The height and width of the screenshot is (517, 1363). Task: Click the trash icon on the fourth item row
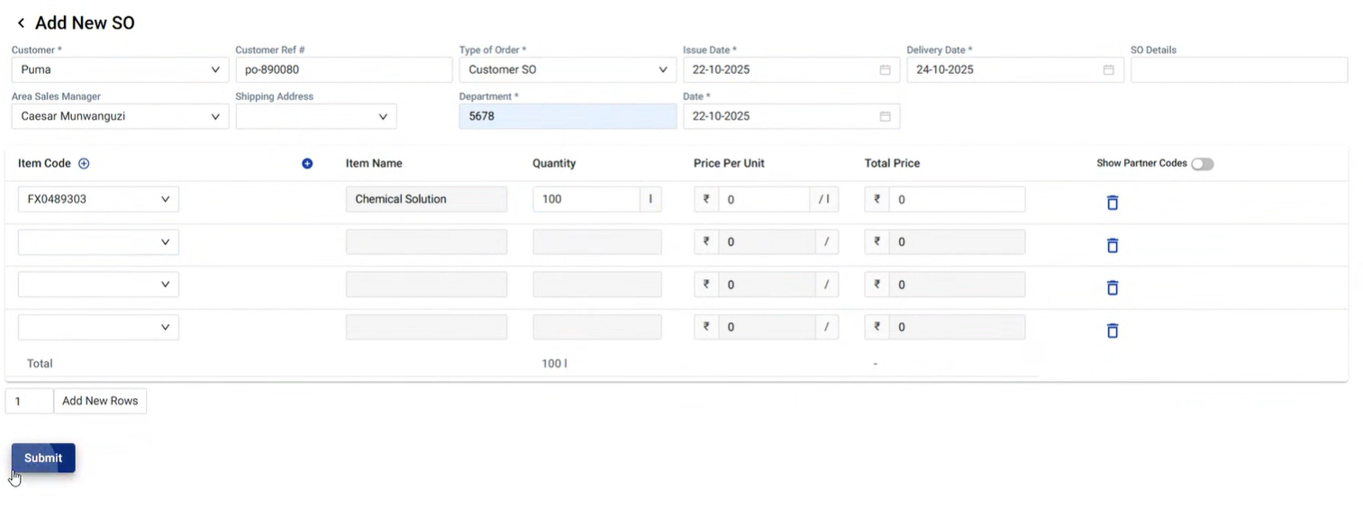(x=1112, y=331)
